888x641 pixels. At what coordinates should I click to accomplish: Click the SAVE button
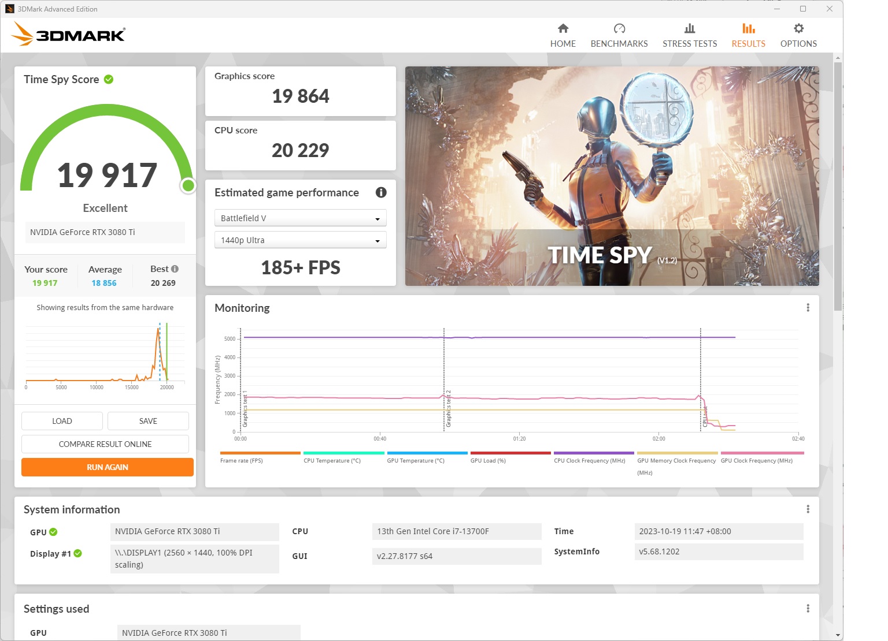pos(148,421)
